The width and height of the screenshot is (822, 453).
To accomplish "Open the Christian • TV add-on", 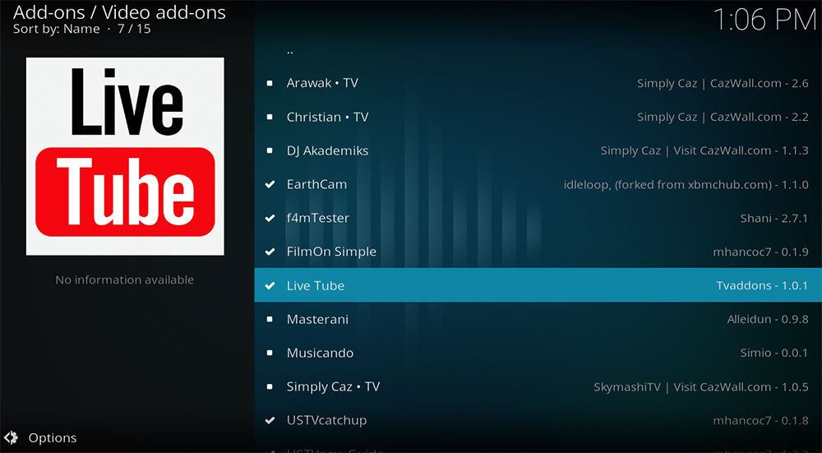I will (x=538, y=117).
